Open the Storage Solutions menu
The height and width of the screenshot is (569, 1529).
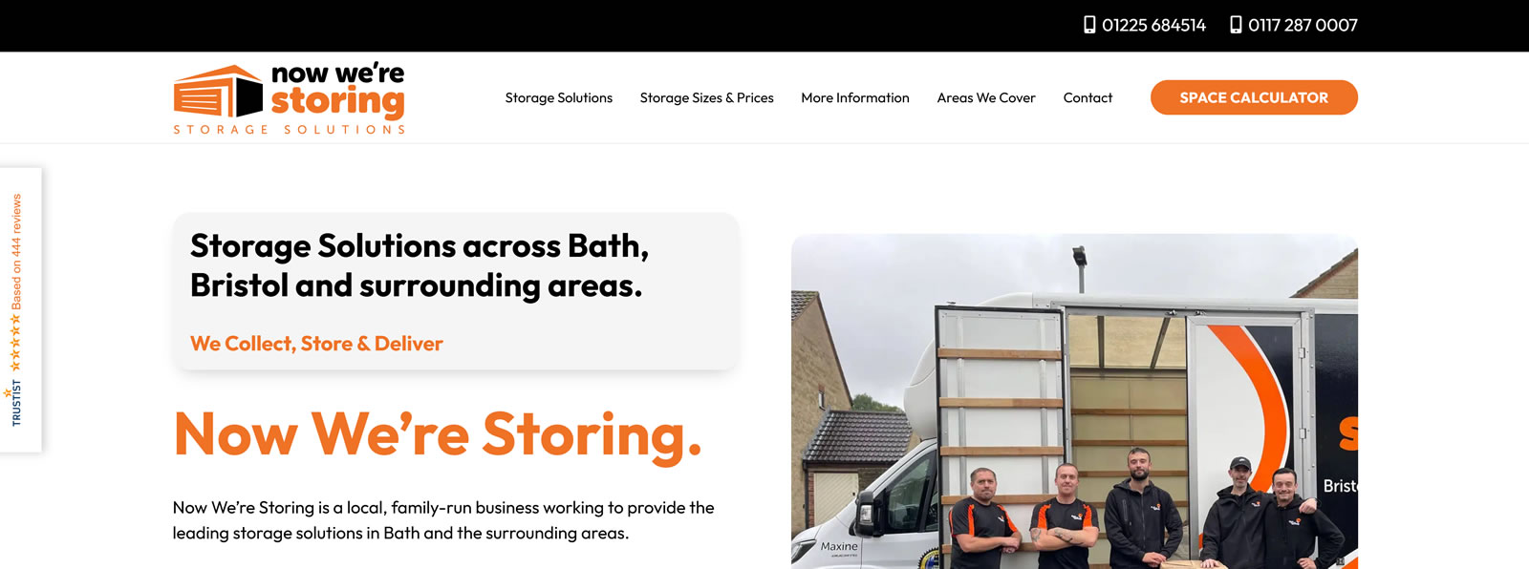pos(559,97)
